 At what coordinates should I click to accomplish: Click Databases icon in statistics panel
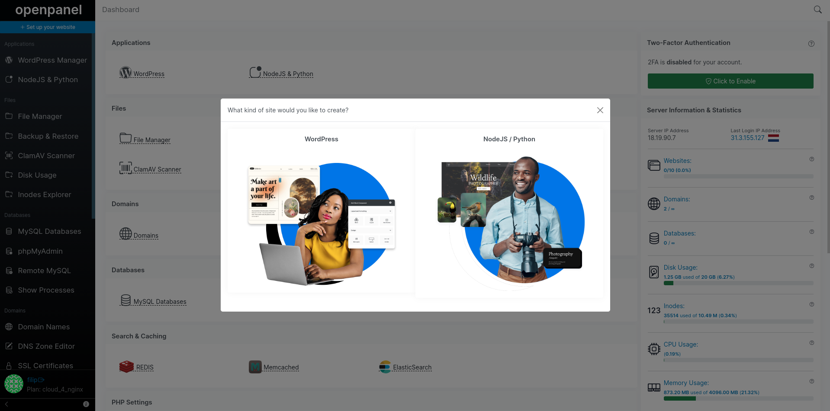coord(654,238)
